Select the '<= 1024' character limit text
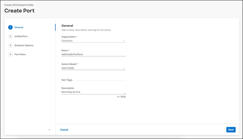This screenshot has height=139, width=243. (x=121, y=97)
